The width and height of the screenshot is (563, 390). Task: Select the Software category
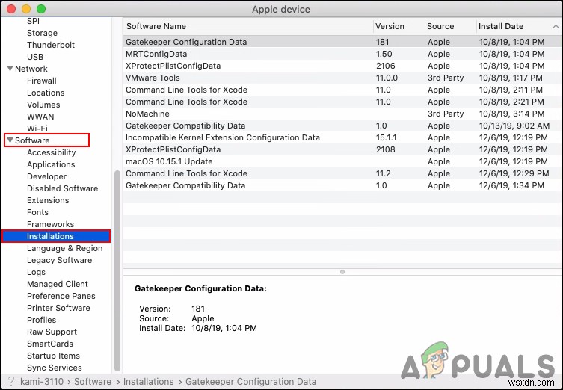pos(32,140)
